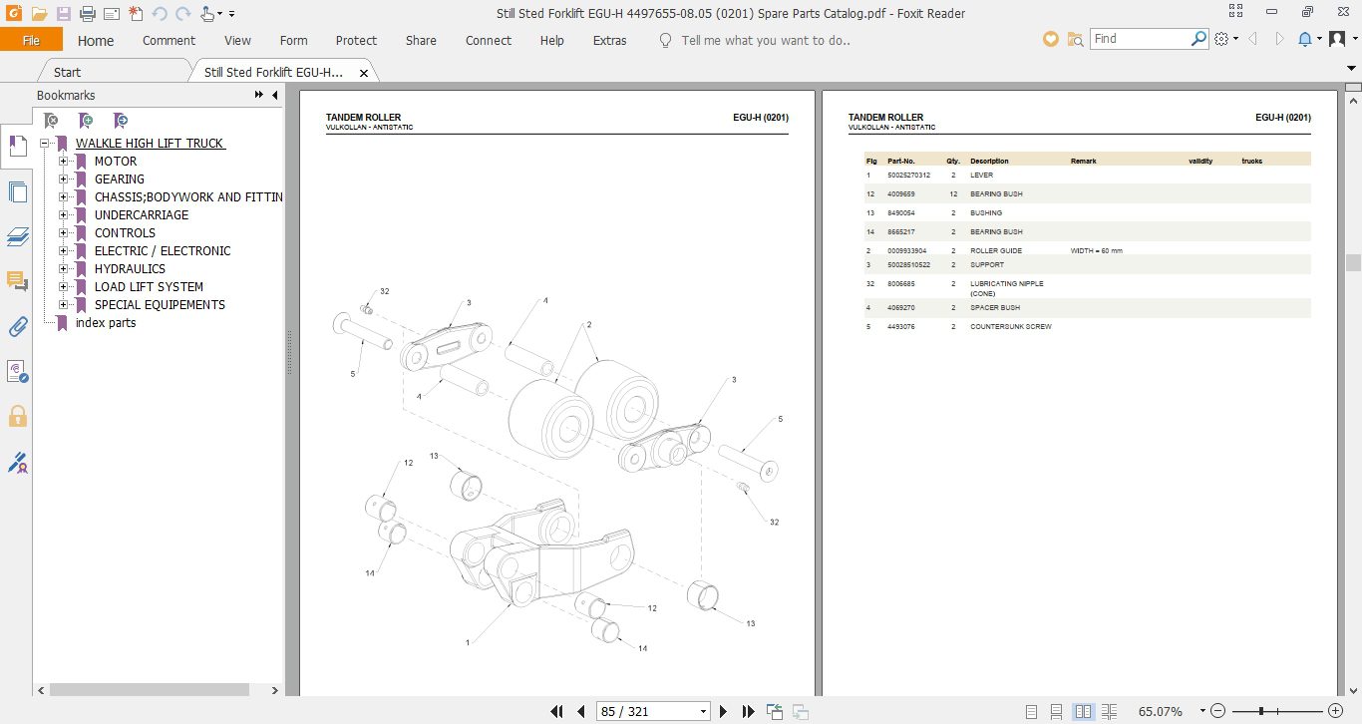
Task: Open the advanced search folder icon
Action: click(1075, 39)
